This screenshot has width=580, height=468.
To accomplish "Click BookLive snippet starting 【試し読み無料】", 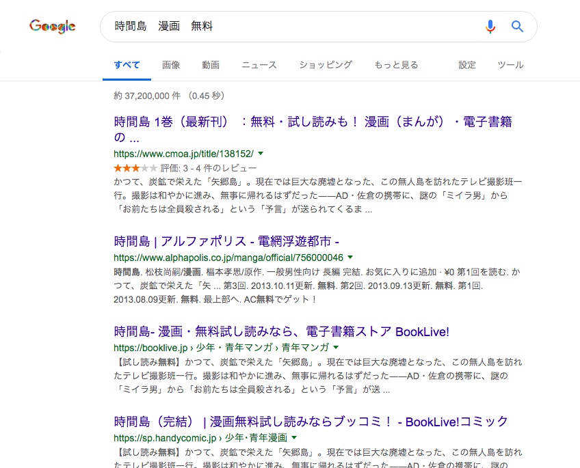I will click(318, 376).
